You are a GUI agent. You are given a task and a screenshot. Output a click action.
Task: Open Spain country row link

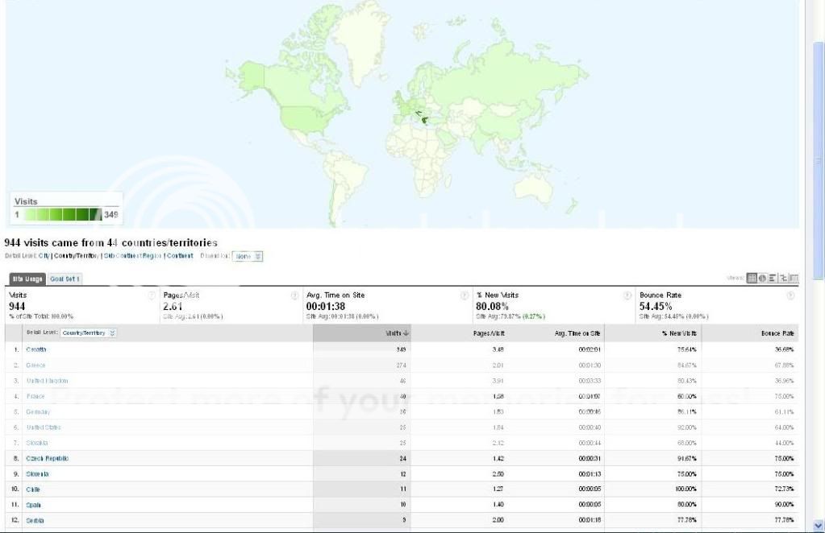click(34, 505)
